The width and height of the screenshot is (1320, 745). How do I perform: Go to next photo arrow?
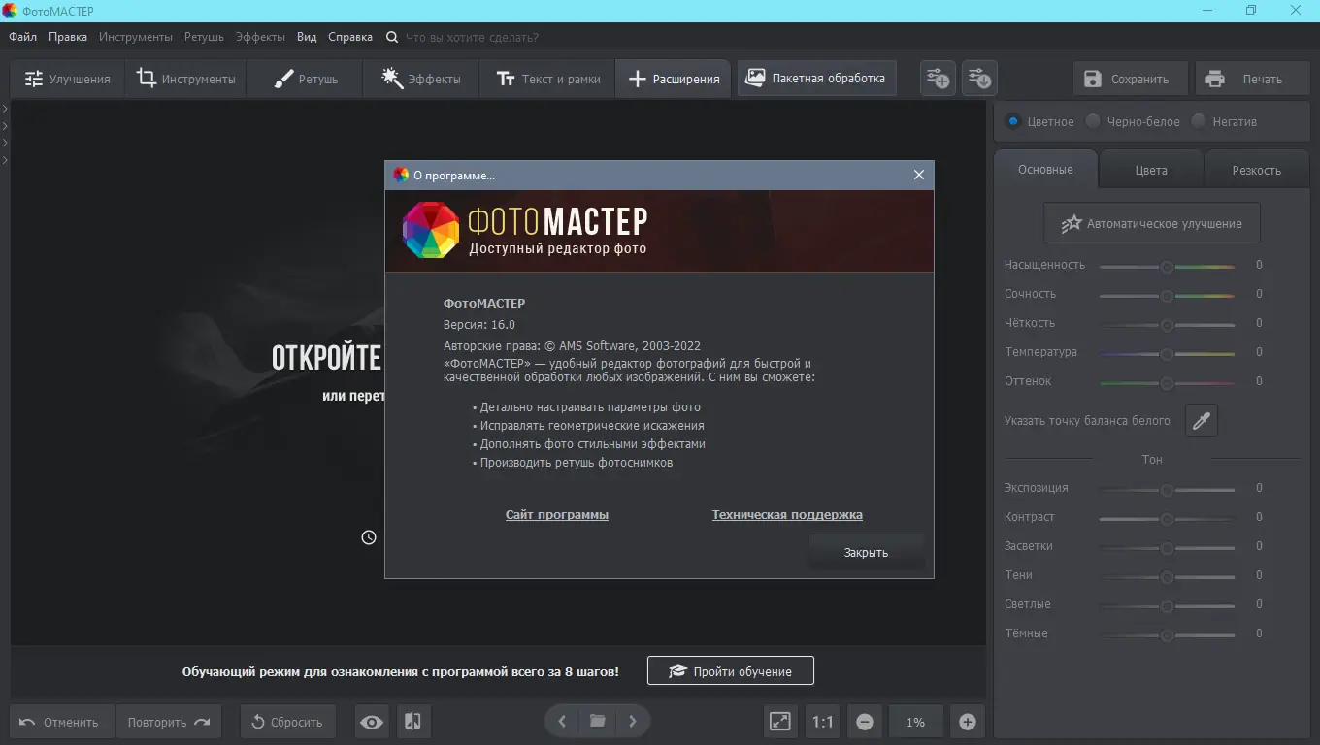[x=633, y=721]
